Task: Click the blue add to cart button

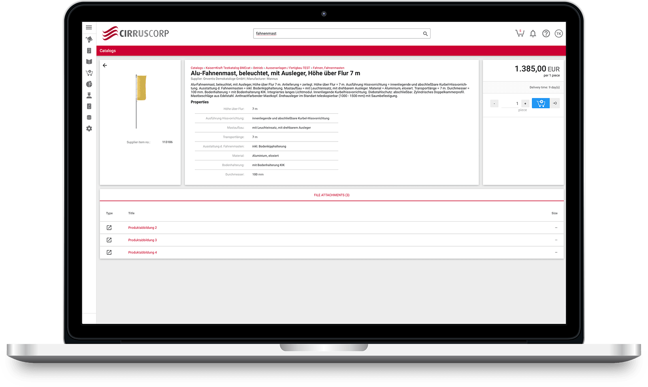Action: click(x=541, y=104)
